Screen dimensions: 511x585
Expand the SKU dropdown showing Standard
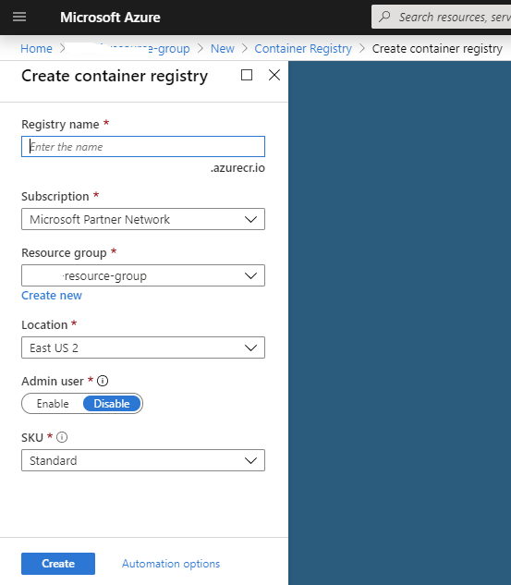143,460
